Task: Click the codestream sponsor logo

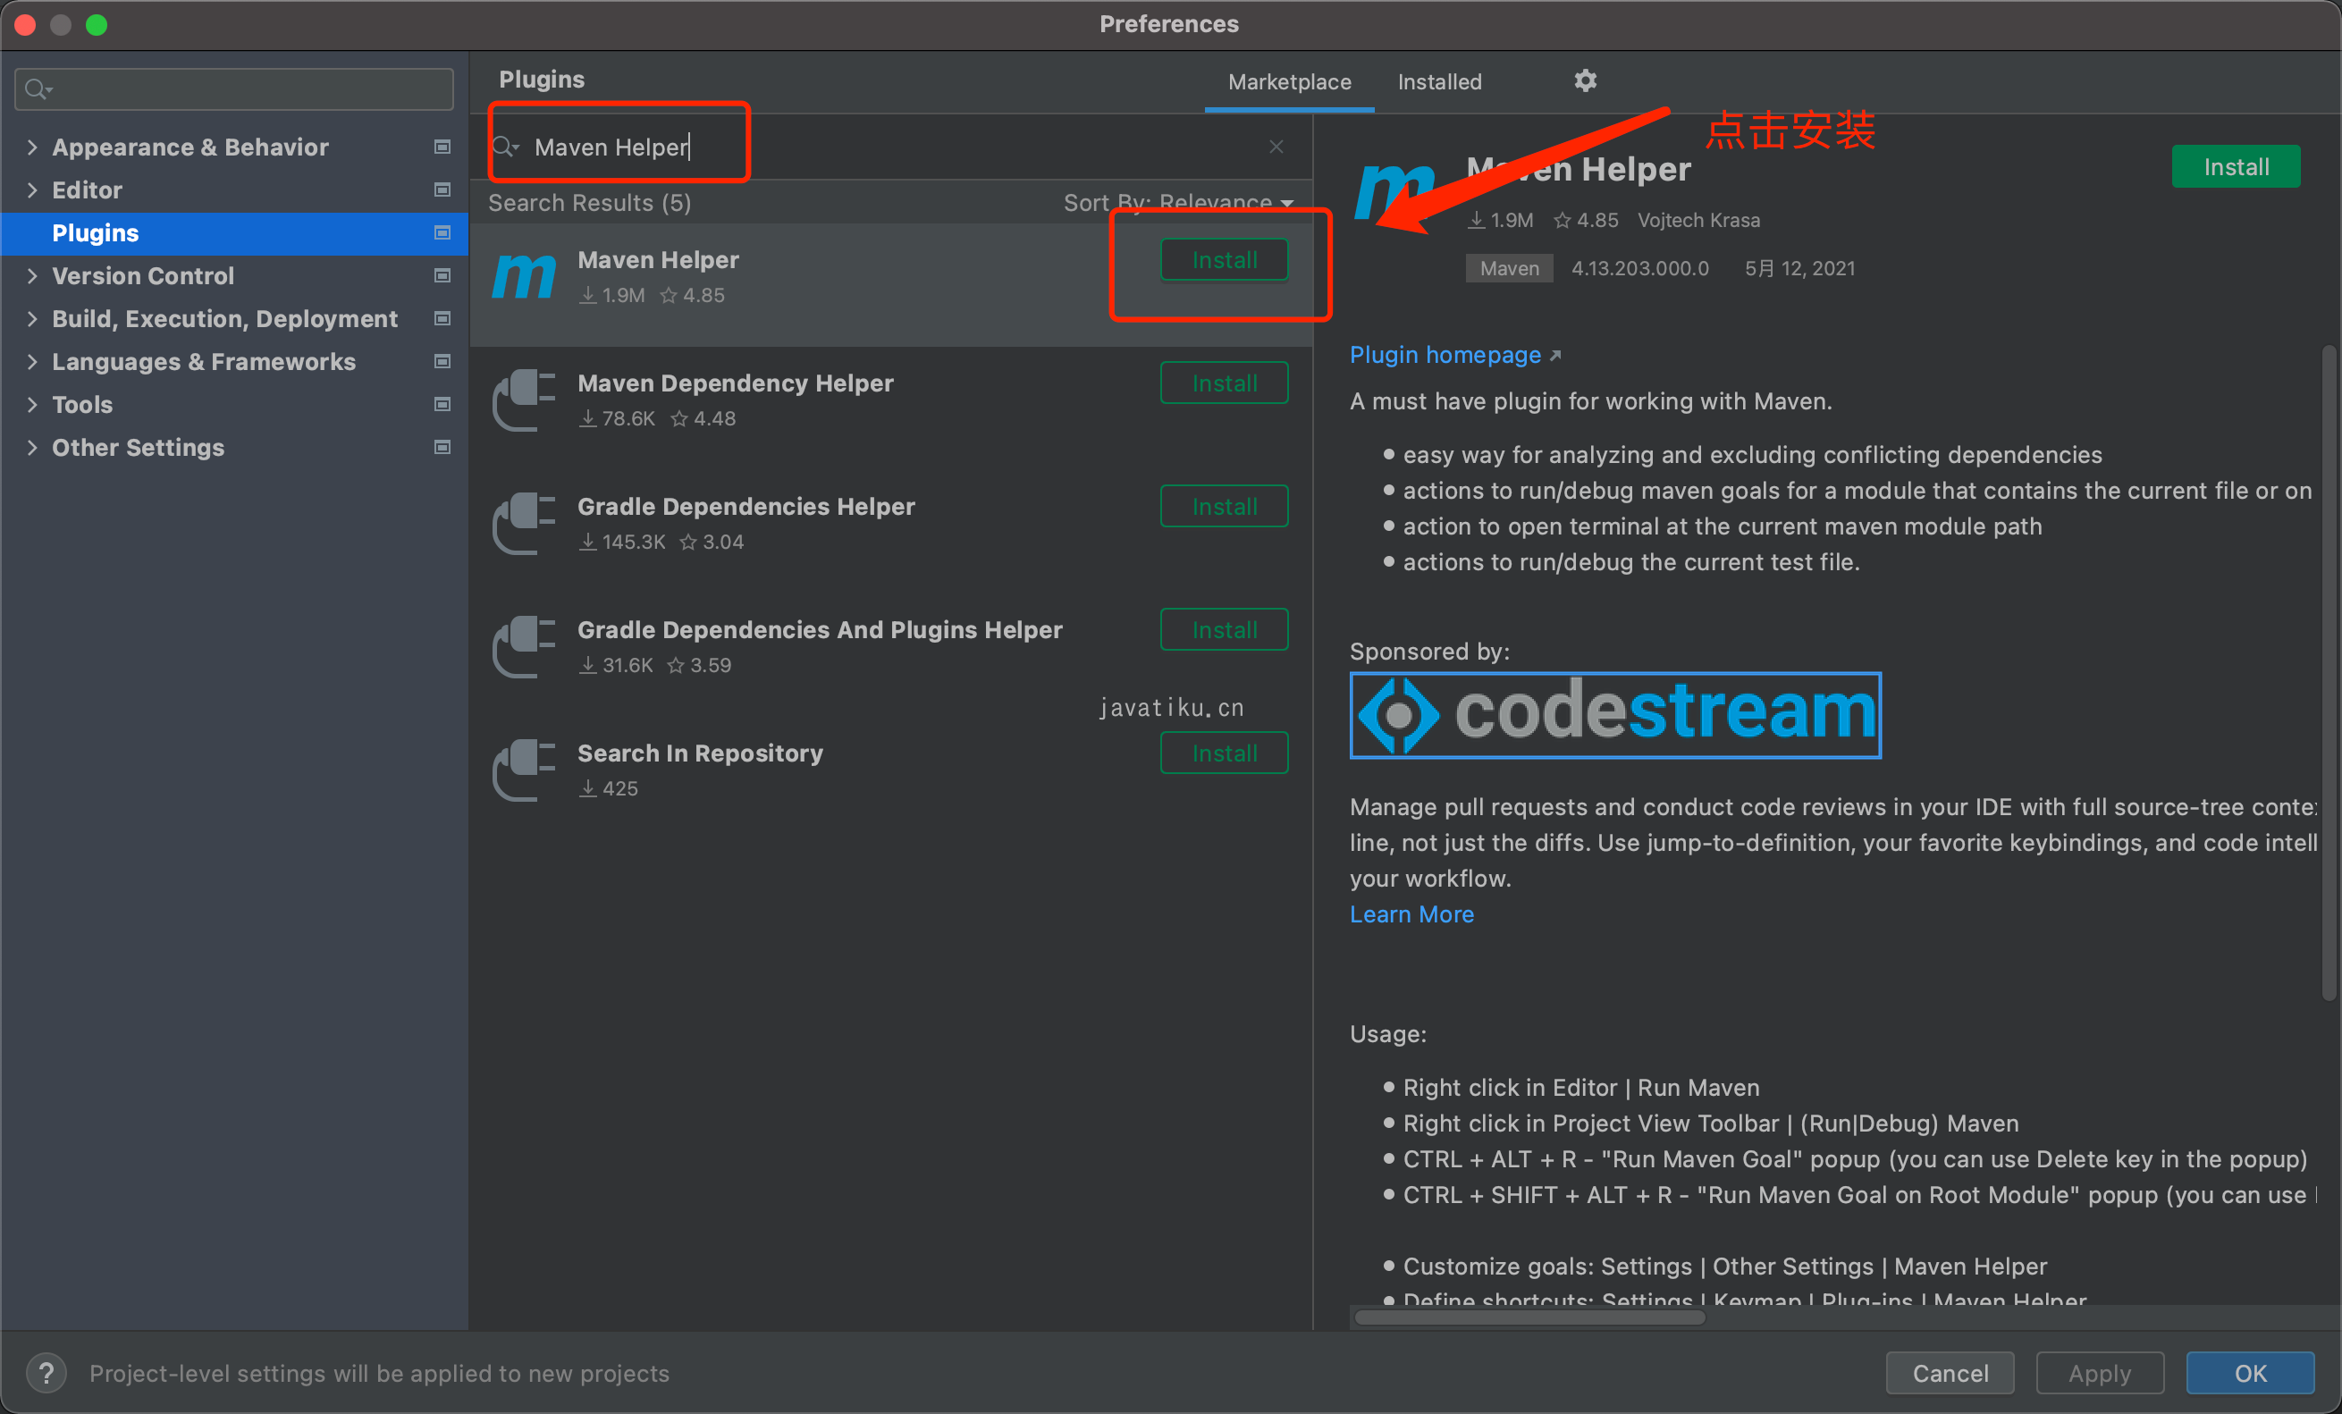Action: [1615, 715]
